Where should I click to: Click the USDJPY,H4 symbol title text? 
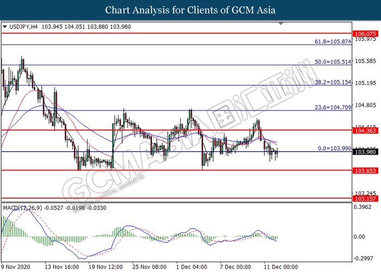tap(23, 26)
